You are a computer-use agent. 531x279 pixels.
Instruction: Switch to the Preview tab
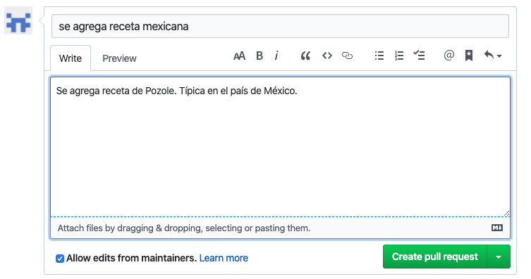119,58
